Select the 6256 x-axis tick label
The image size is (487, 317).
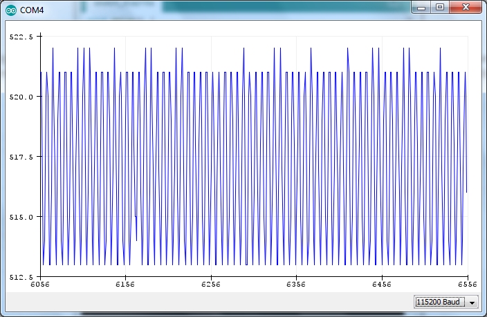210,285
